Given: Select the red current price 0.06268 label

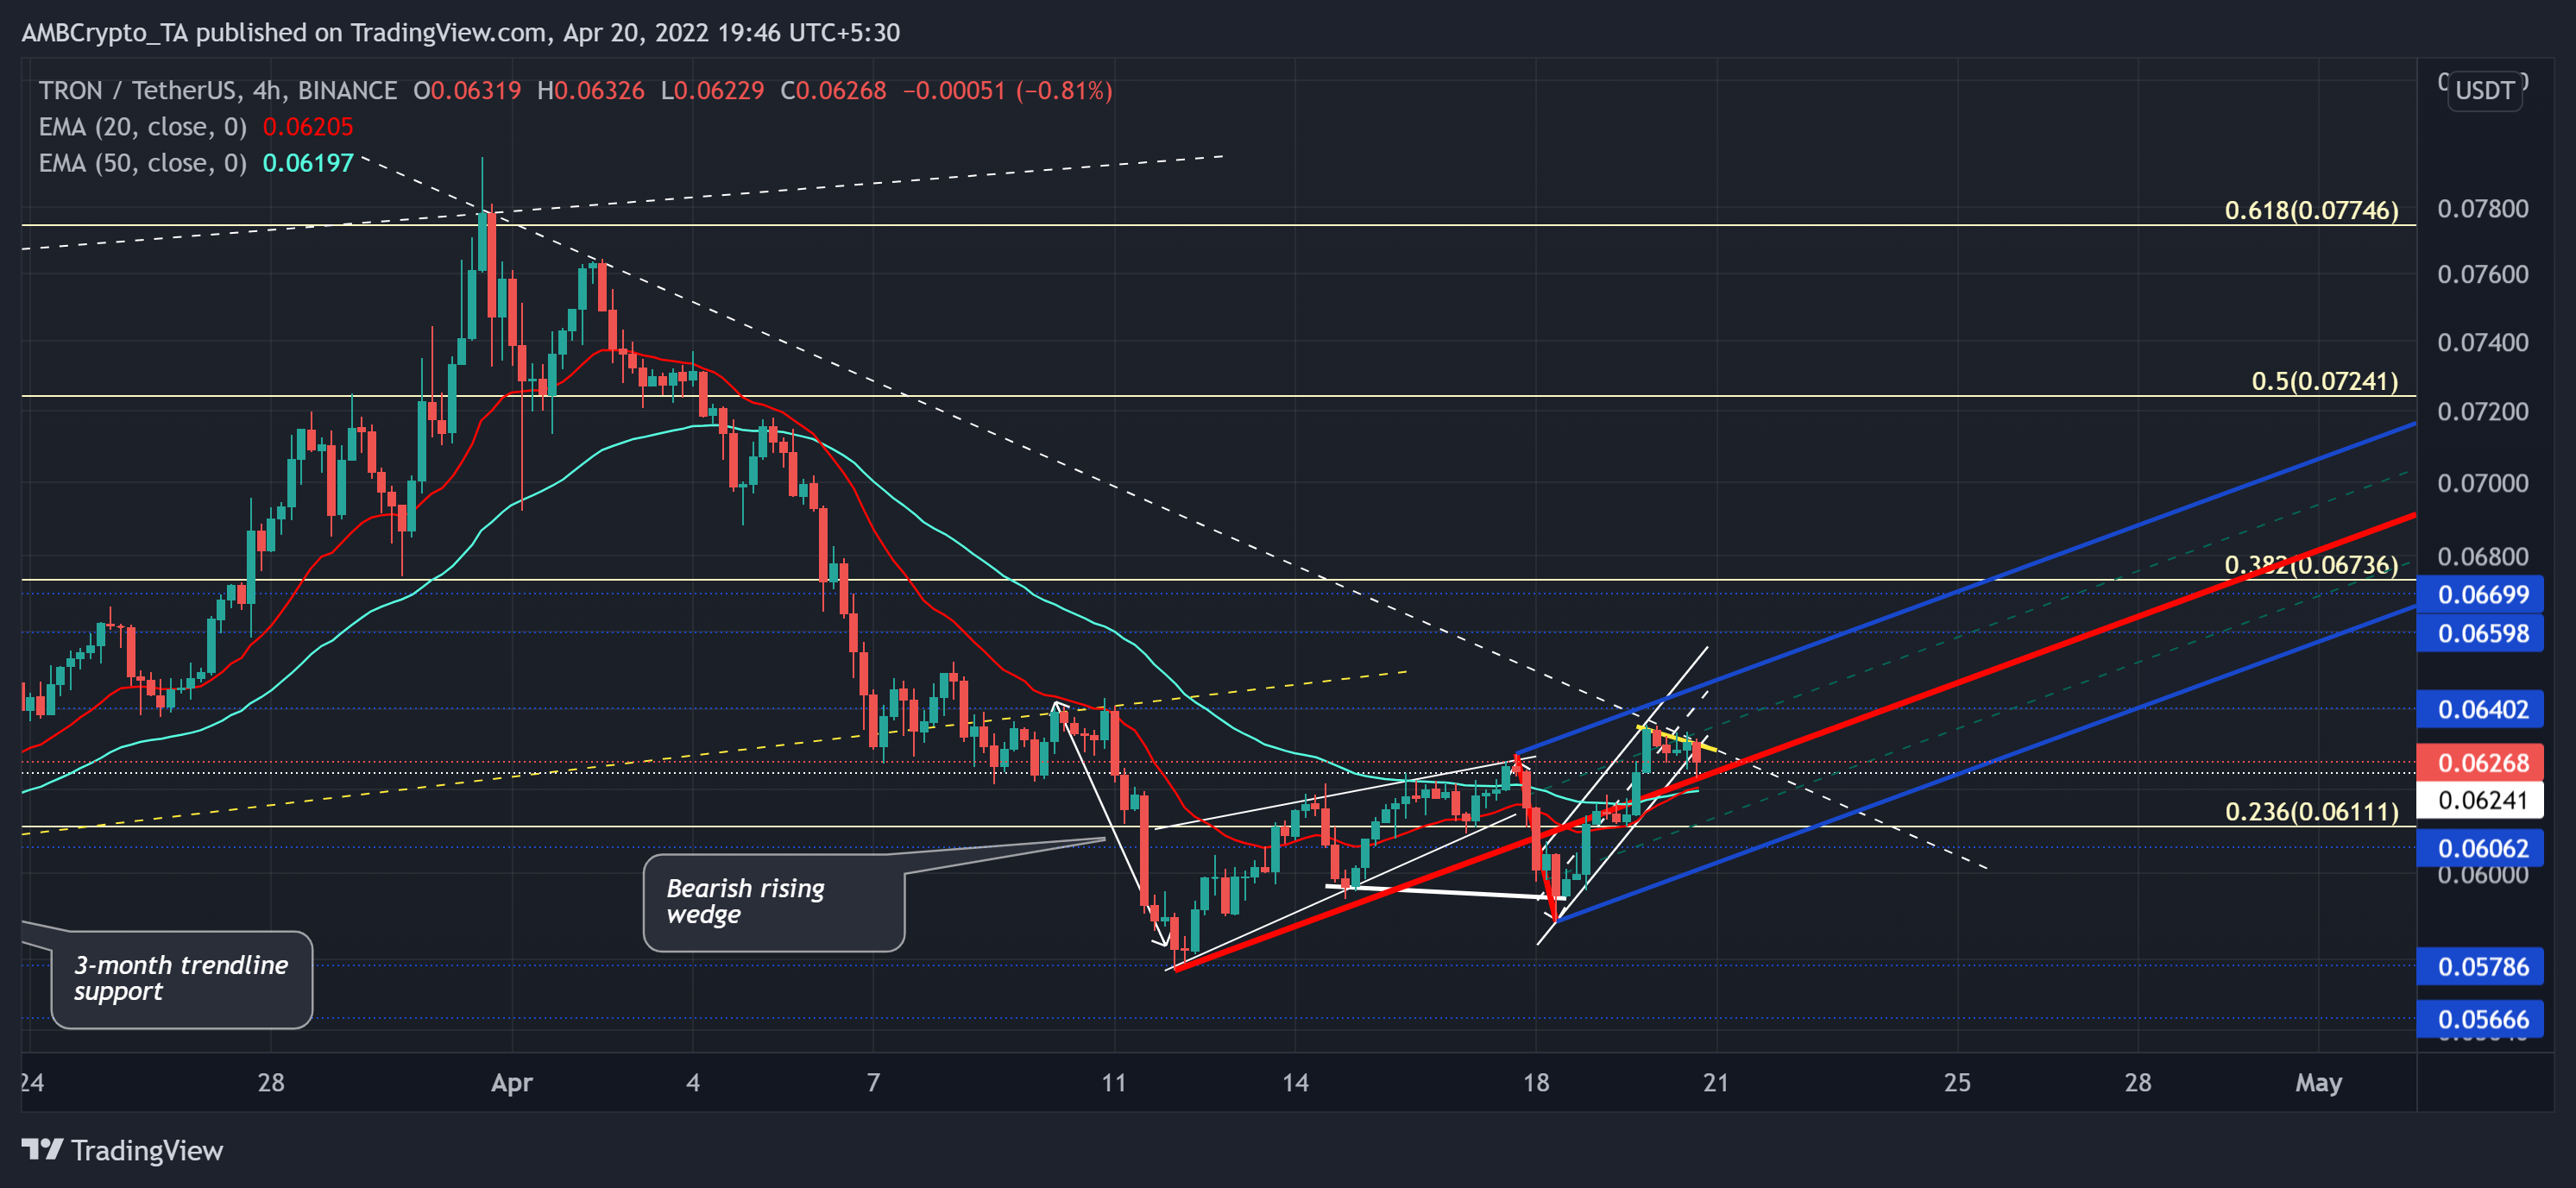Looking at the screenshot, I should click(2482, 762).
